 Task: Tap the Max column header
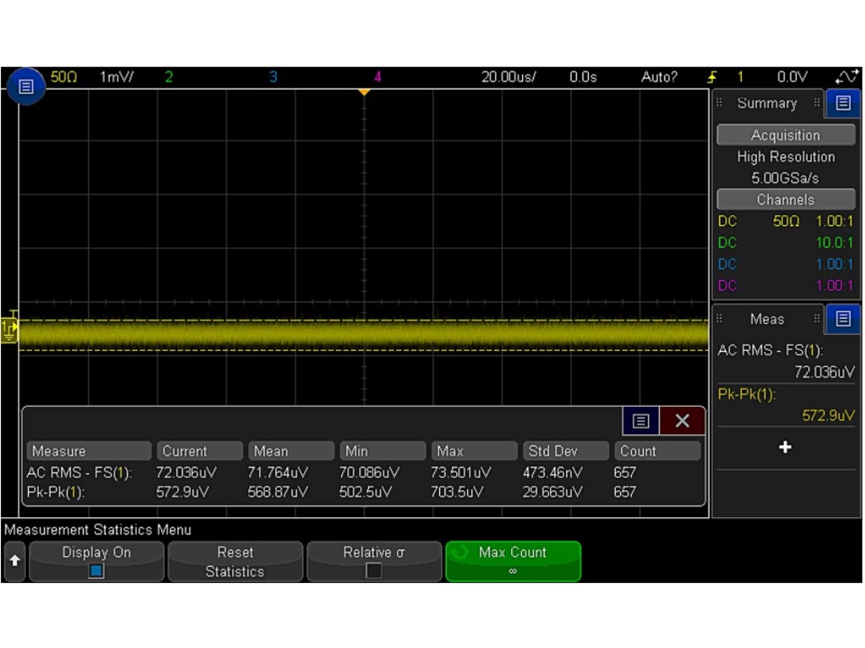(475, 451)
